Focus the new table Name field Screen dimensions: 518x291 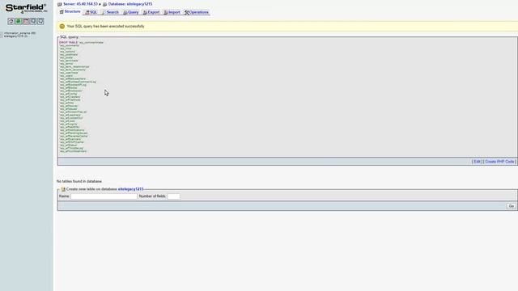coord(104,196)
